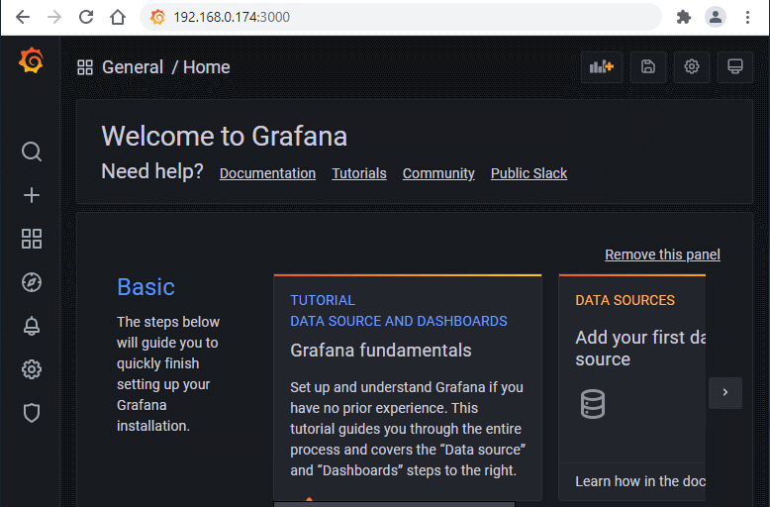Image resolution: width=770 pixels, height=507 pixels.
Task: Open the Alerting bell icon
Action: pos(32,326)
